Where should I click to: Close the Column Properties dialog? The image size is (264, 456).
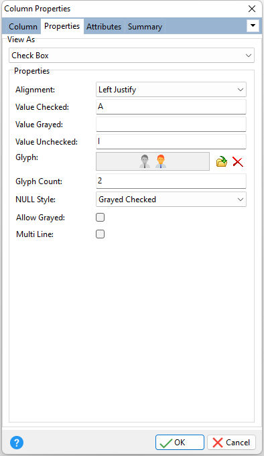(x=252, y=9)
